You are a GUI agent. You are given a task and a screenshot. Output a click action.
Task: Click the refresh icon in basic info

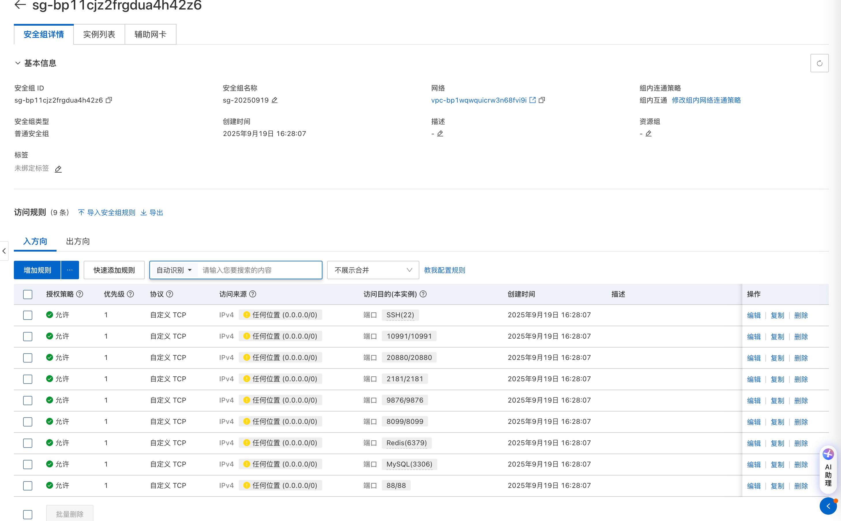coord(819,63)
